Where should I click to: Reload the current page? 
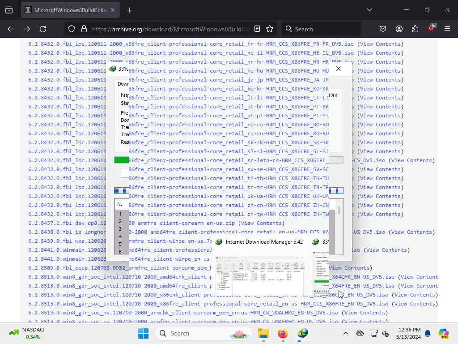[x=43, y=29]
